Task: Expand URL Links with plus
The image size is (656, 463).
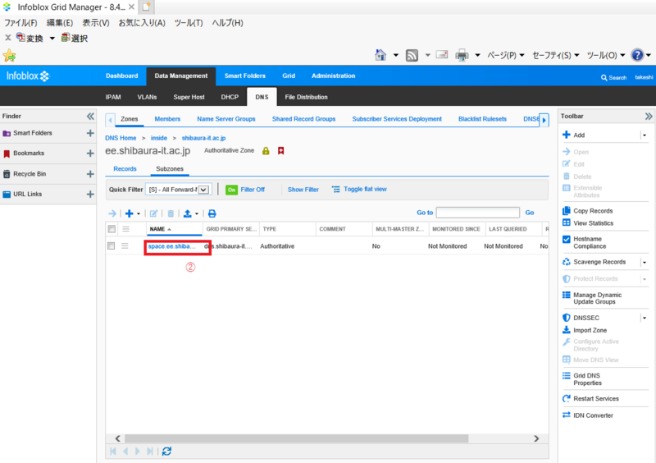Action: click(90, 195)
